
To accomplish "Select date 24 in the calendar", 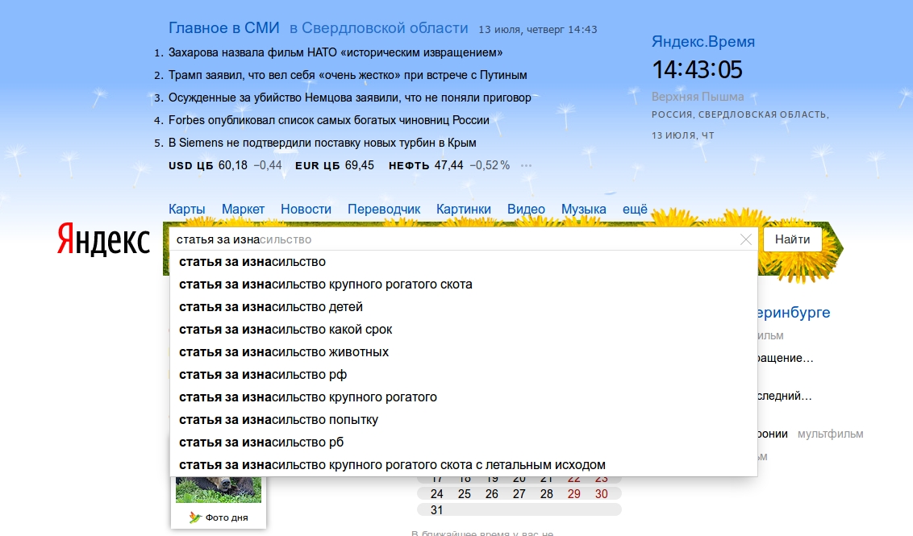I will pyautogui.click(x=436, y=494).
